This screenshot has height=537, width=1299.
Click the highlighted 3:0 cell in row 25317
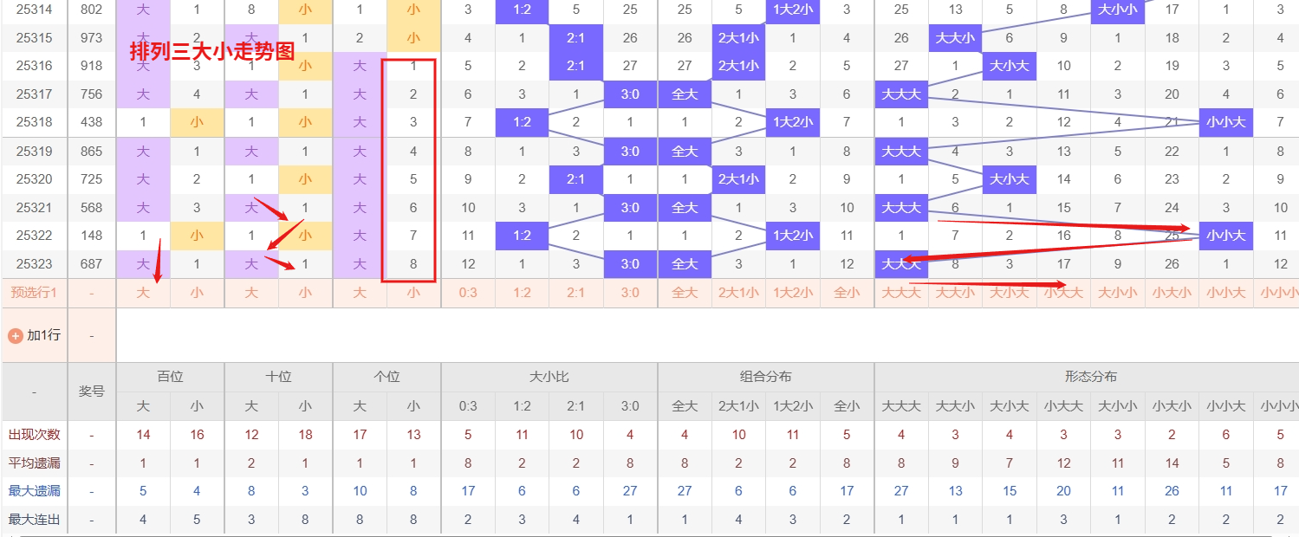[630, 94]
